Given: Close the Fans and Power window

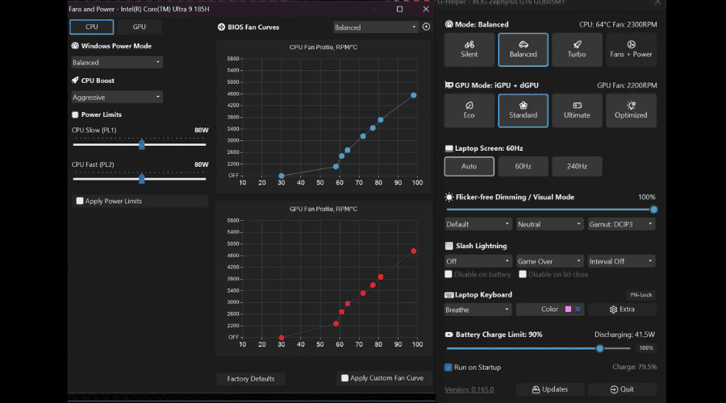Looking at the screenshot, I should click(426, 9).
